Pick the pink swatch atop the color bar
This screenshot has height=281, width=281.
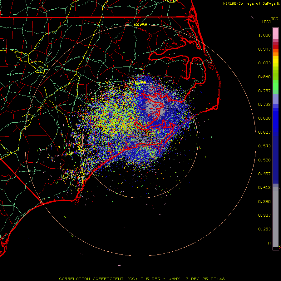click(x=276, y=33)
